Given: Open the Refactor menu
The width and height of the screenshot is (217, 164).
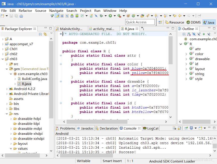Looking at the screenshot, I should [x=25, y=11].
